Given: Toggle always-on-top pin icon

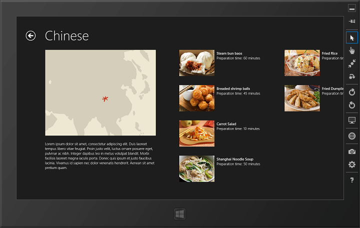Looking at the screenshot, I should point(351,21).
